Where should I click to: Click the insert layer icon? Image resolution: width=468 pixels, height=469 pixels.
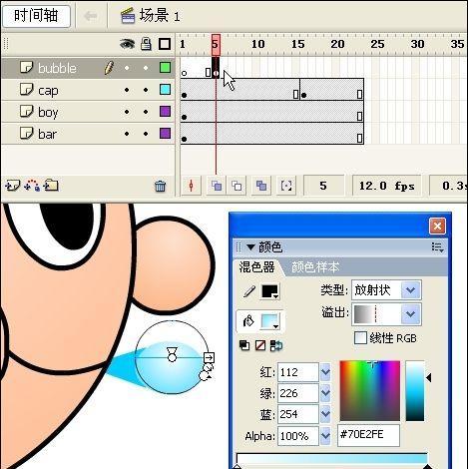click(13, 186)
